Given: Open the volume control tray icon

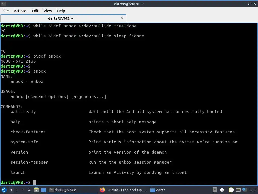Looking at the screenshot, I should coord(222,190).
